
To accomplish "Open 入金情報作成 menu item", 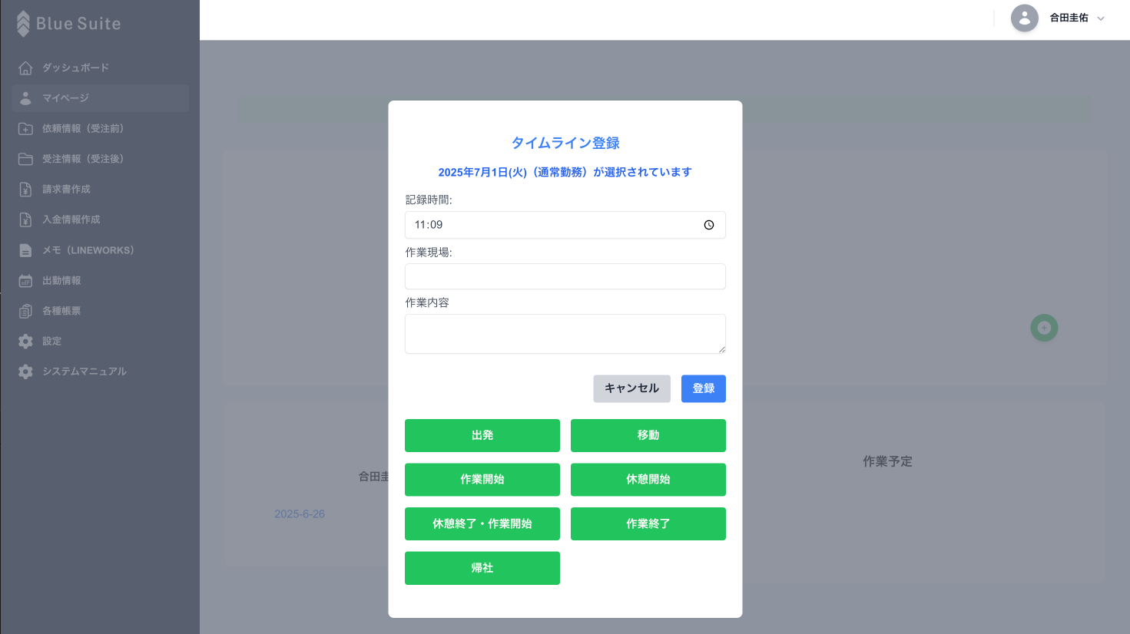I will point(101,220).
